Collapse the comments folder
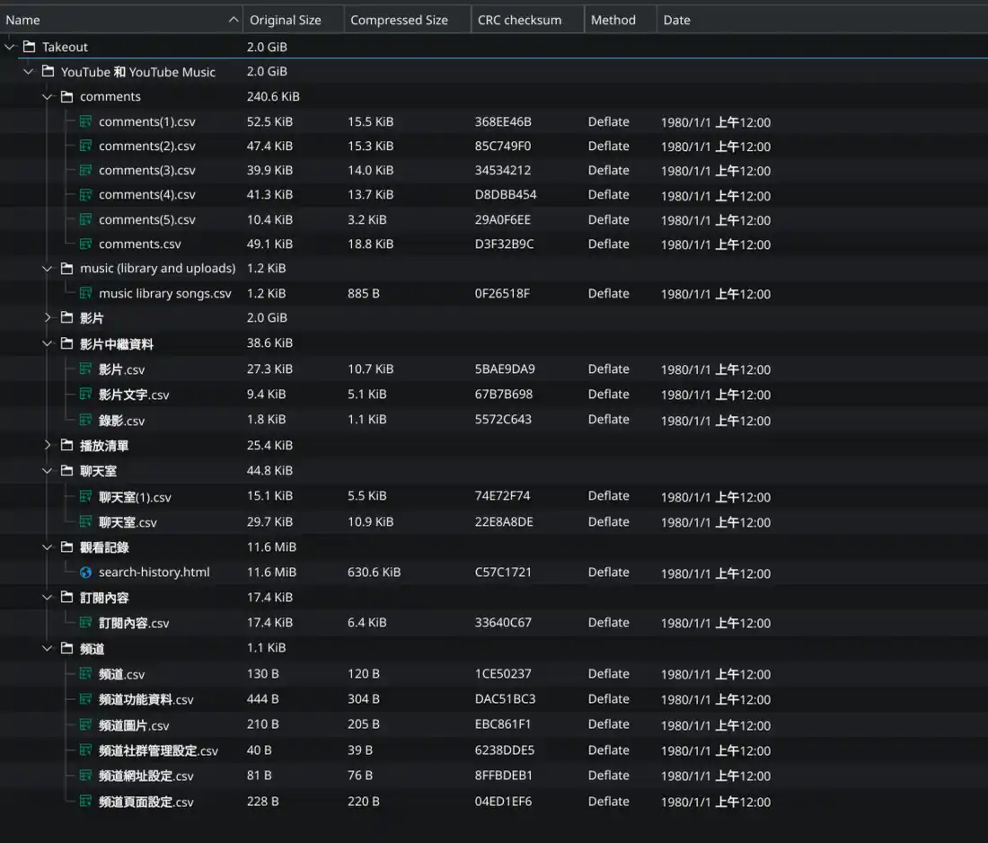The width and height of the screenshot is (988, 843). pyautogui.click(x=48, y=96)
